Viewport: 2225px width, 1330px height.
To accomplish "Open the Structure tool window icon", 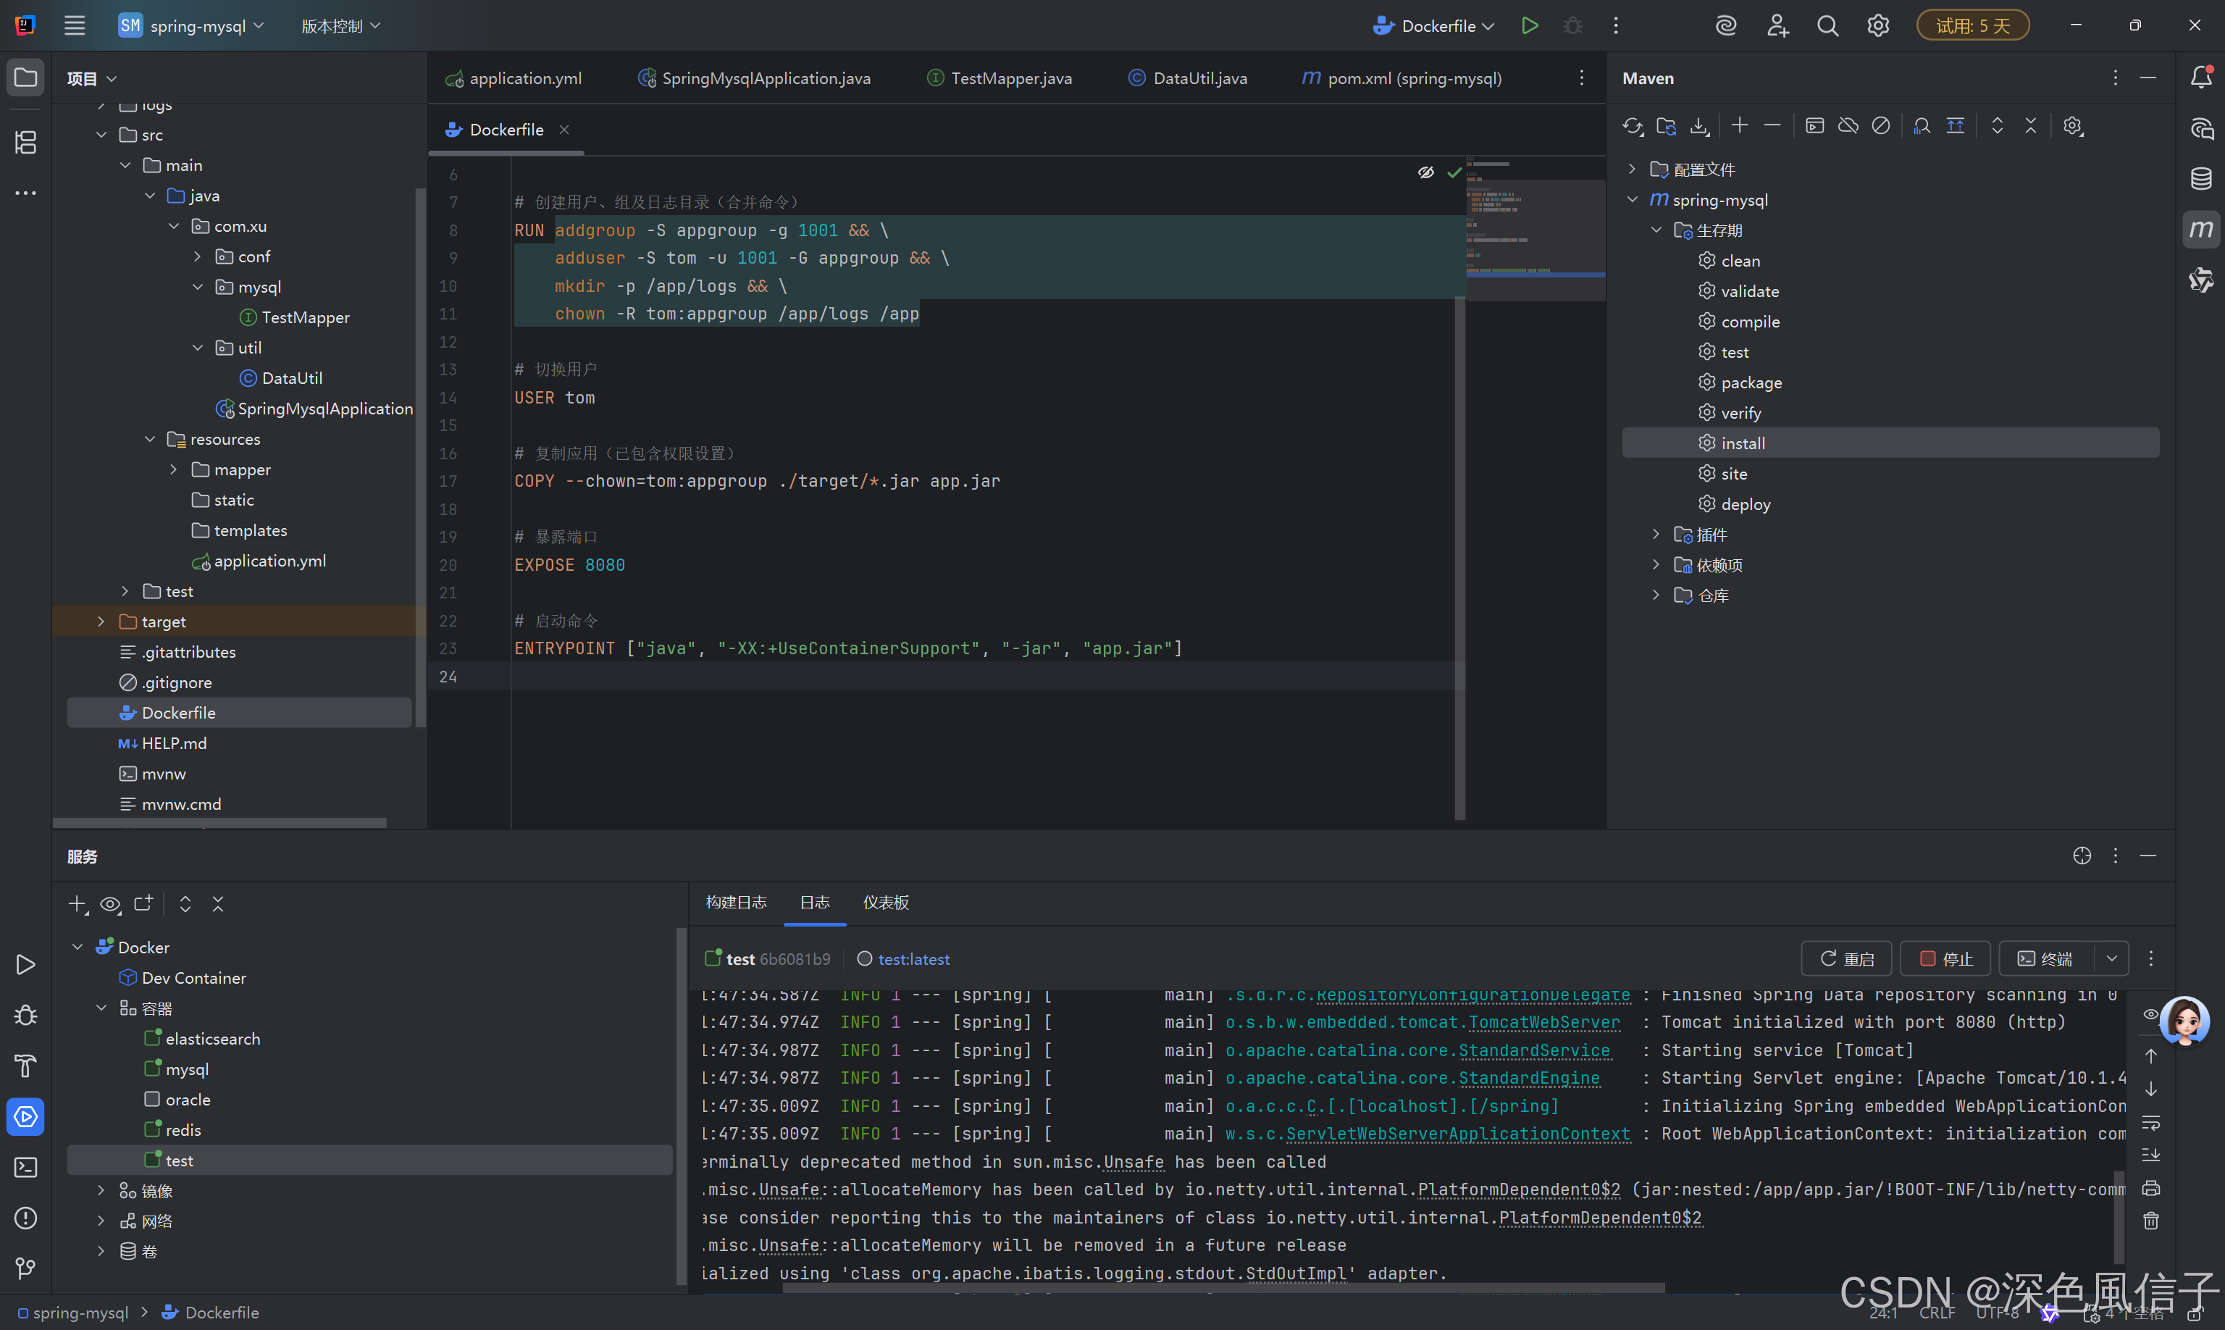I will point(25,143).
